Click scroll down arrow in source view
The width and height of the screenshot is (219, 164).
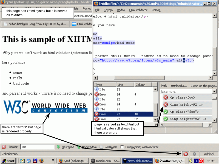tap(215, 73)
